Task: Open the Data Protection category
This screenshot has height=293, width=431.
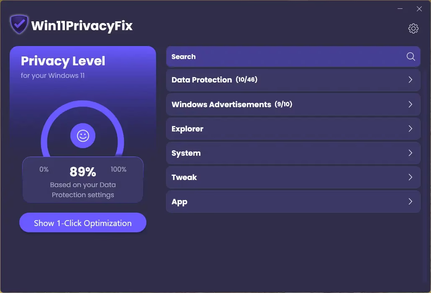Action: click(x=202, y=80)
